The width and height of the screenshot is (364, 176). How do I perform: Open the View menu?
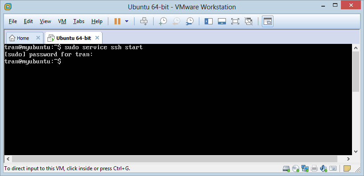click(45, 21)
